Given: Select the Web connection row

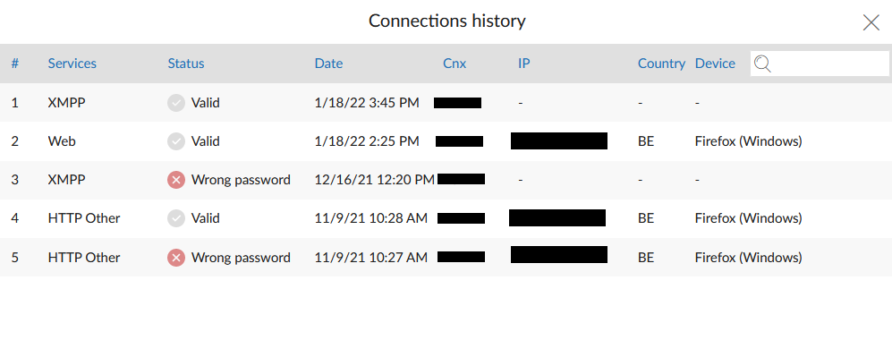Looking at the screenshot, I should click(446, 141).
